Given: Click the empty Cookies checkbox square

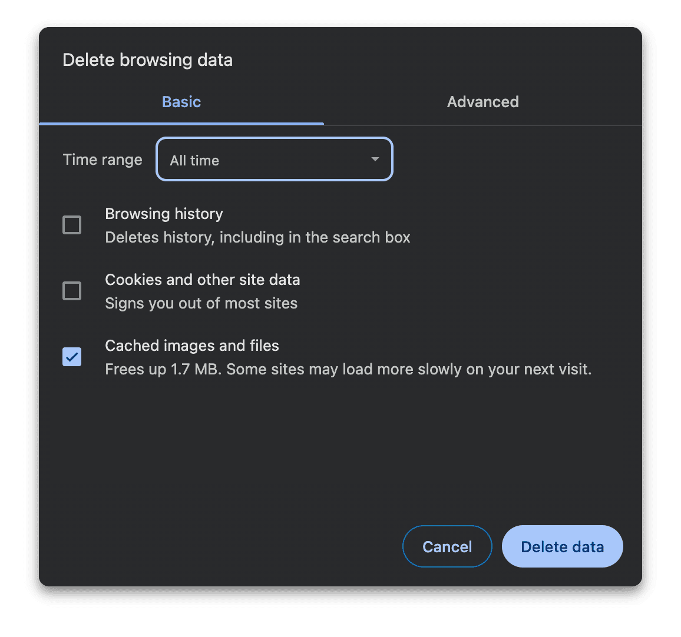Looking at the screenshot, I should click(x=71, y=291).
